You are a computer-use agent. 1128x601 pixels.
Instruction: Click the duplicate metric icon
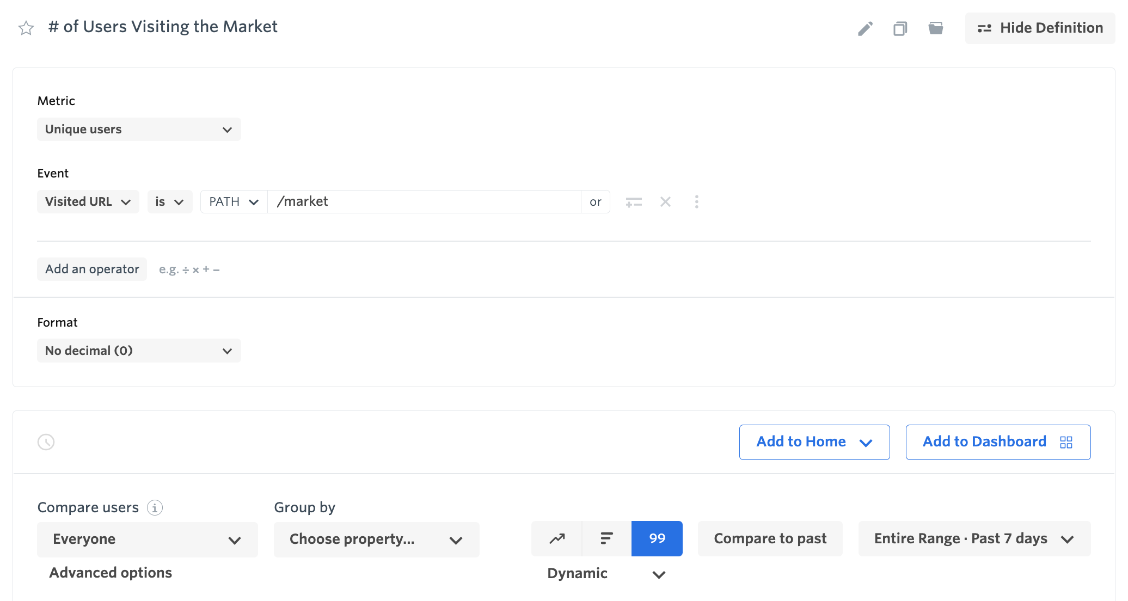(x=900, y=28)
